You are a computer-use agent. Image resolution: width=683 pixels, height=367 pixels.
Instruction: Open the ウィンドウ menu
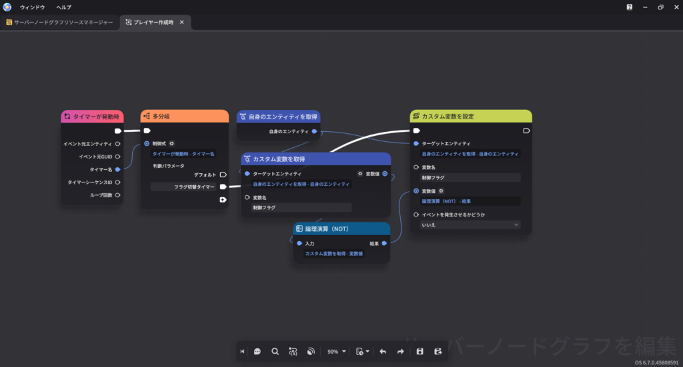point(32,7)
